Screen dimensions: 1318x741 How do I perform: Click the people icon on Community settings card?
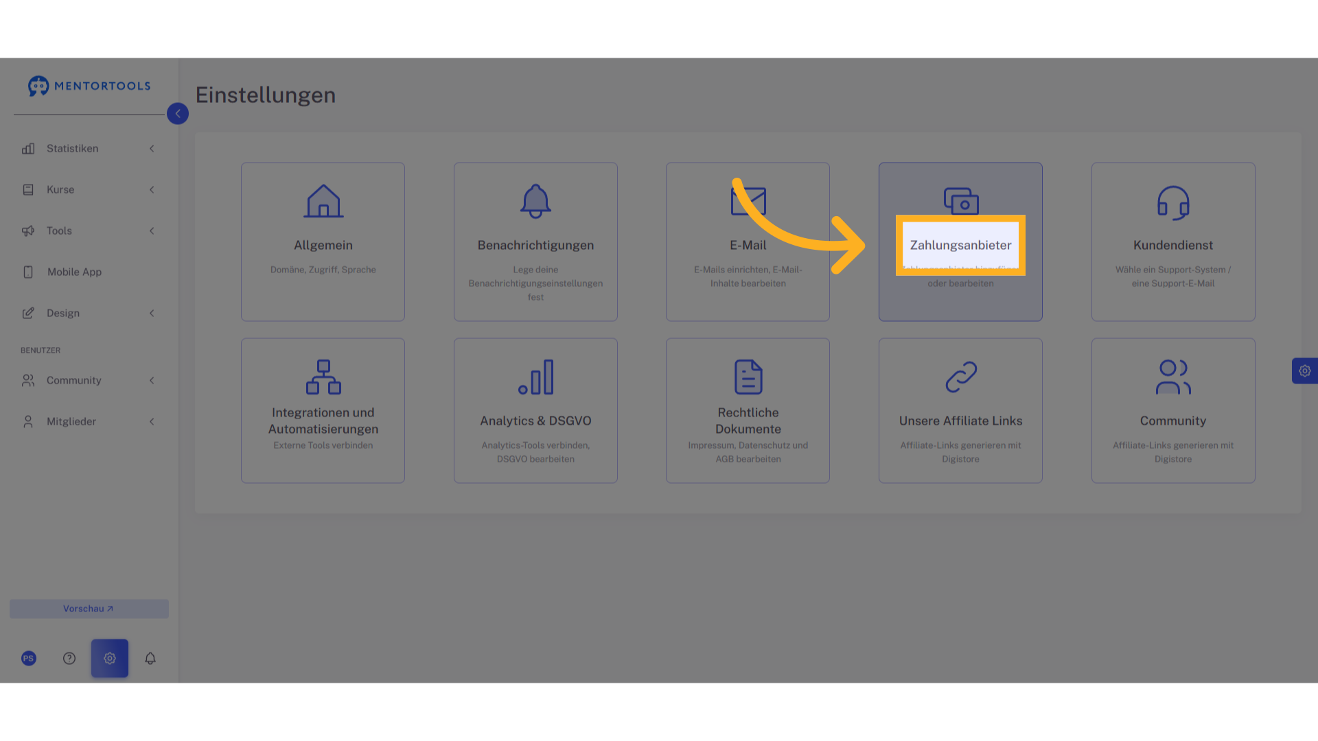(1173, 377)
